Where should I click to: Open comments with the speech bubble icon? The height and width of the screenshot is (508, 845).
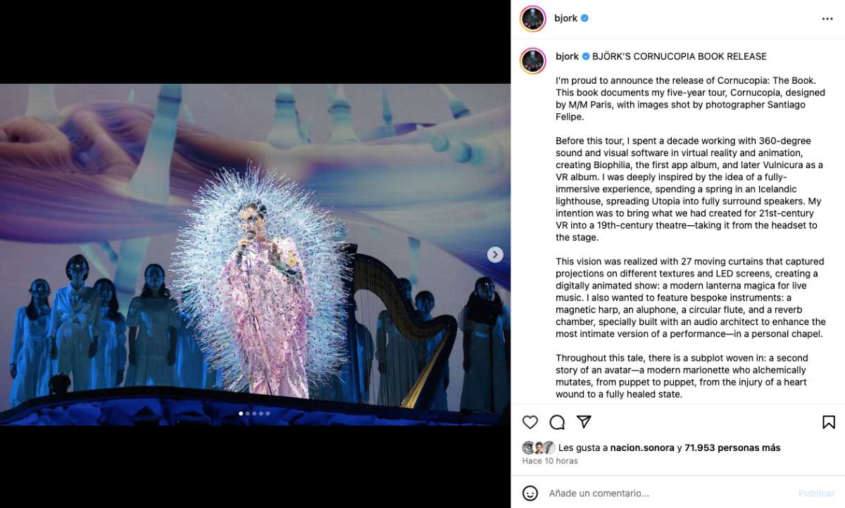click(x=557, y=422)
